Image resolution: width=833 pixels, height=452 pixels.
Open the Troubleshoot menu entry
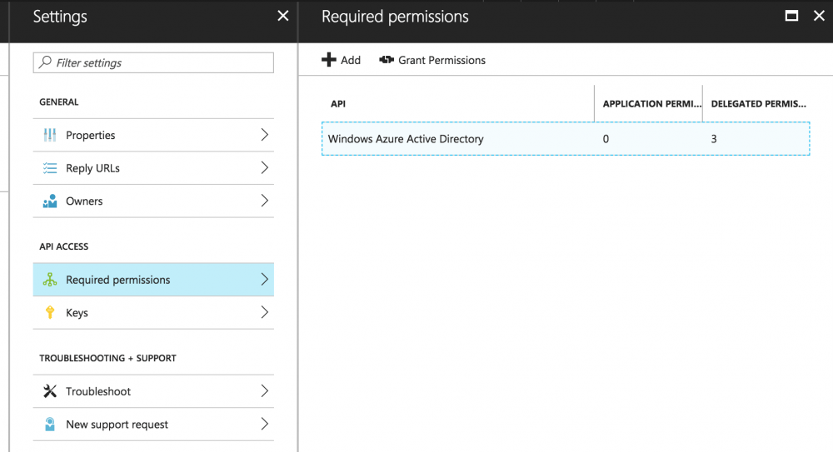pyautogui.click(x=98, y=391)
